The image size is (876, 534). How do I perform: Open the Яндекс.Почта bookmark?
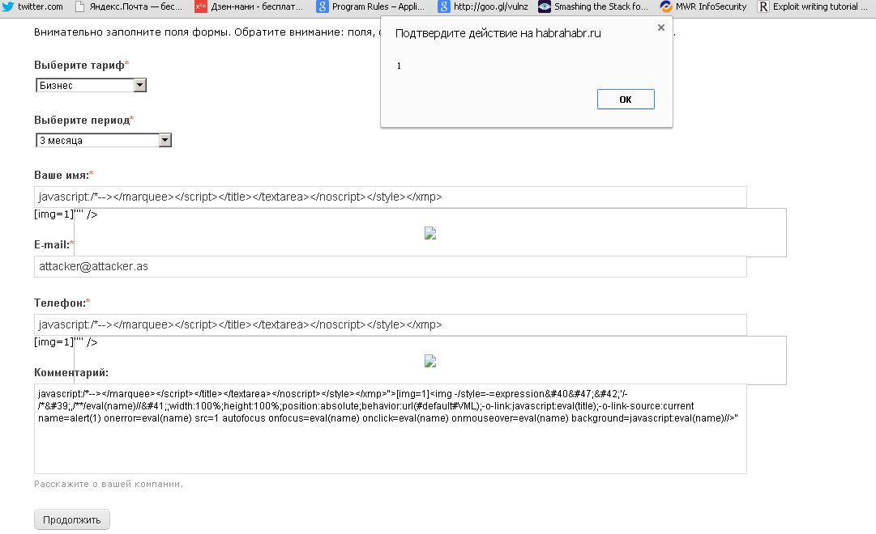pyautogui.click(x=129, y=6)
